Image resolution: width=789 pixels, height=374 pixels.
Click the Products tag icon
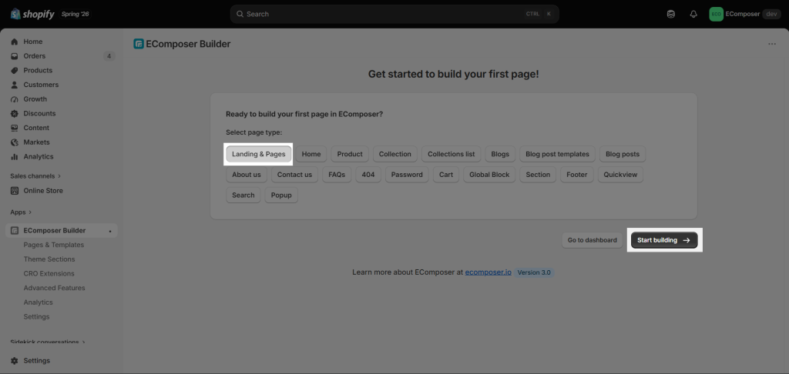click(14, 70)
